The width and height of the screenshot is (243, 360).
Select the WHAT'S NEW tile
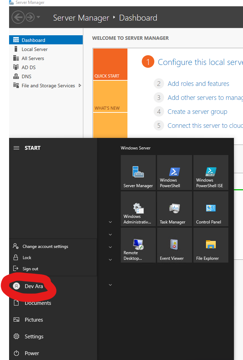(110, 96)
